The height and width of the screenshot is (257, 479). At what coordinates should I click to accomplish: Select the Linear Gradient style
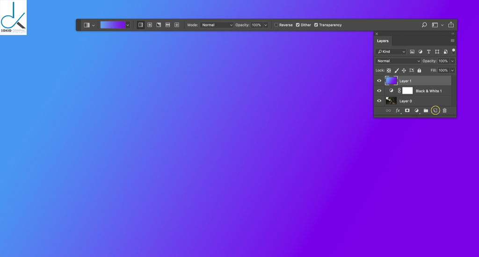point(140,25)
